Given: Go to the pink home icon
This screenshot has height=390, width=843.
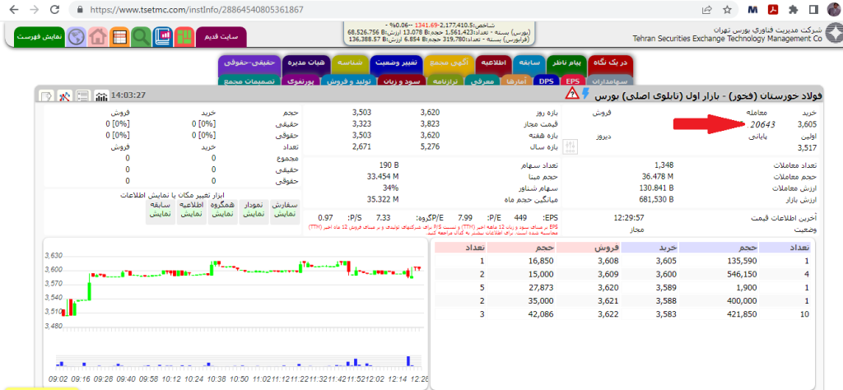Looking at the screenshot, I should 98,36.
